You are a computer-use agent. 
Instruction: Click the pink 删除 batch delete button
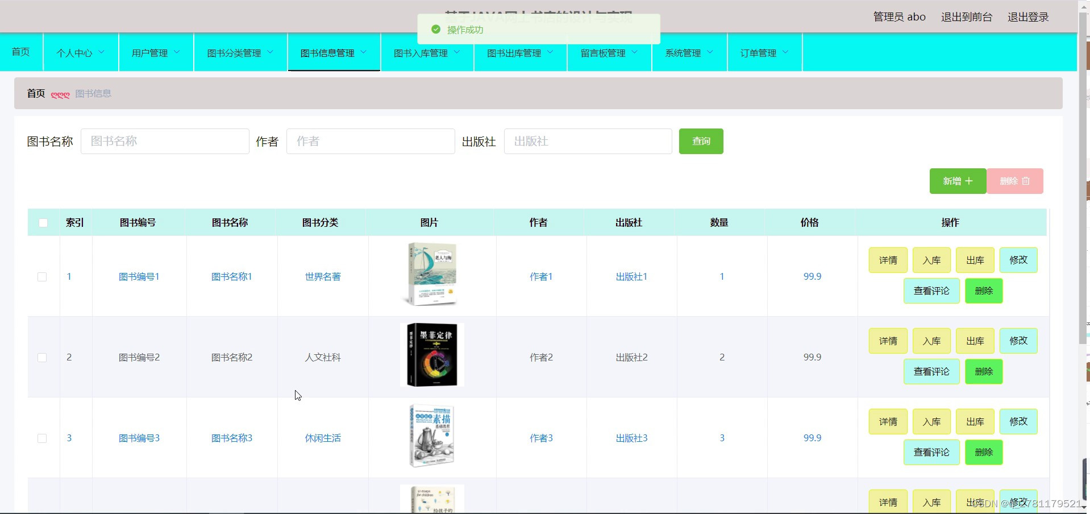[x=1015, y=181]
